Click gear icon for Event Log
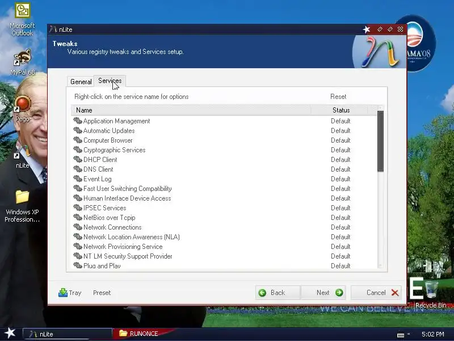The height and width of the screenshot is (341, 454). pos(78,178)
